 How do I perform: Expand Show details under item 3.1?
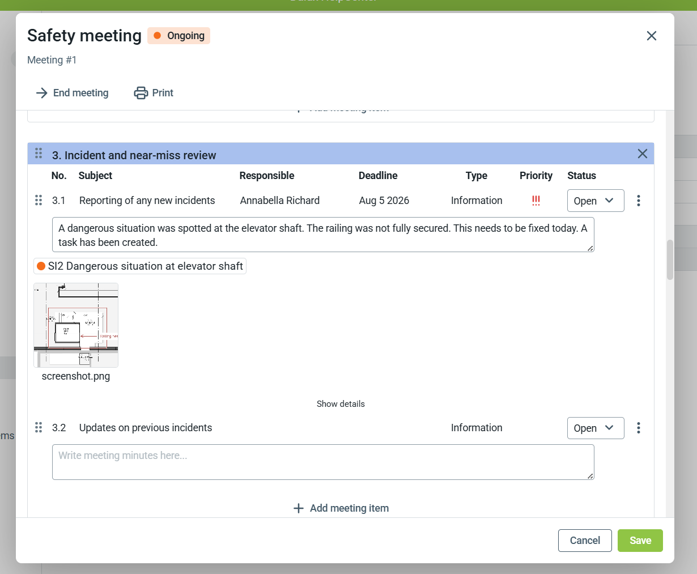pos(341,404)
